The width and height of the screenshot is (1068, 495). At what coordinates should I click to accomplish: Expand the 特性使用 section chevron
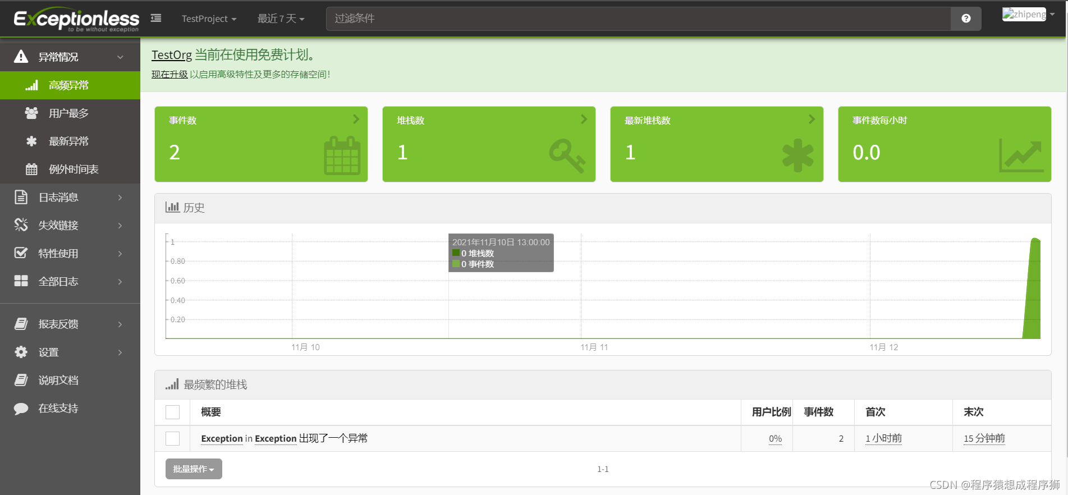click(120, 253)
